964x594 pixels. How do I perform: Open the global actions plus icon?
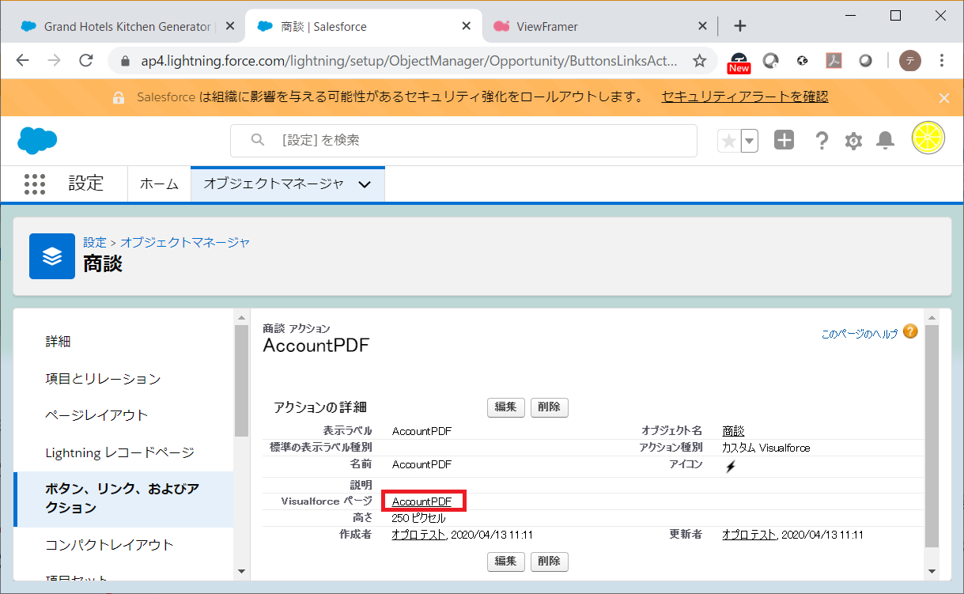[x=783, y=141]
